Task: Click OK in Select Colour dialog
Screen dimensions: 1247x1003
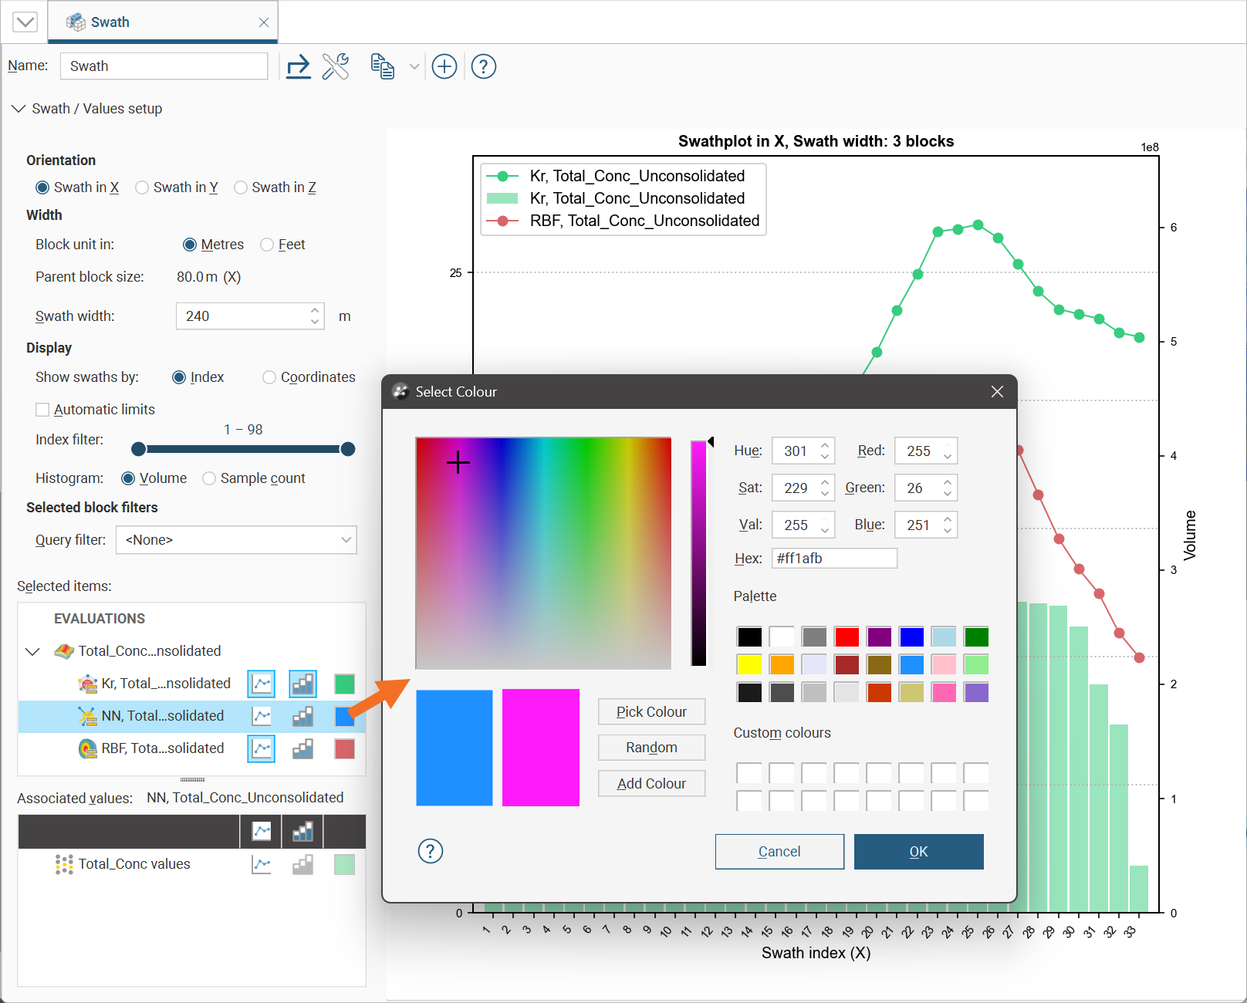Action: tap(918, 852)
